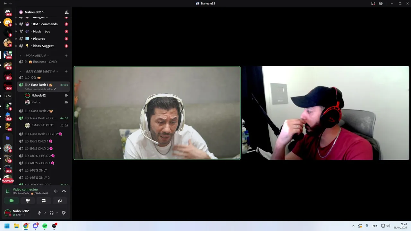Image resolution: width=411 pixels, height=231 pixels.
Task: Open Spotify from the Windows taskbar
Action: click(x=45, y=226)
